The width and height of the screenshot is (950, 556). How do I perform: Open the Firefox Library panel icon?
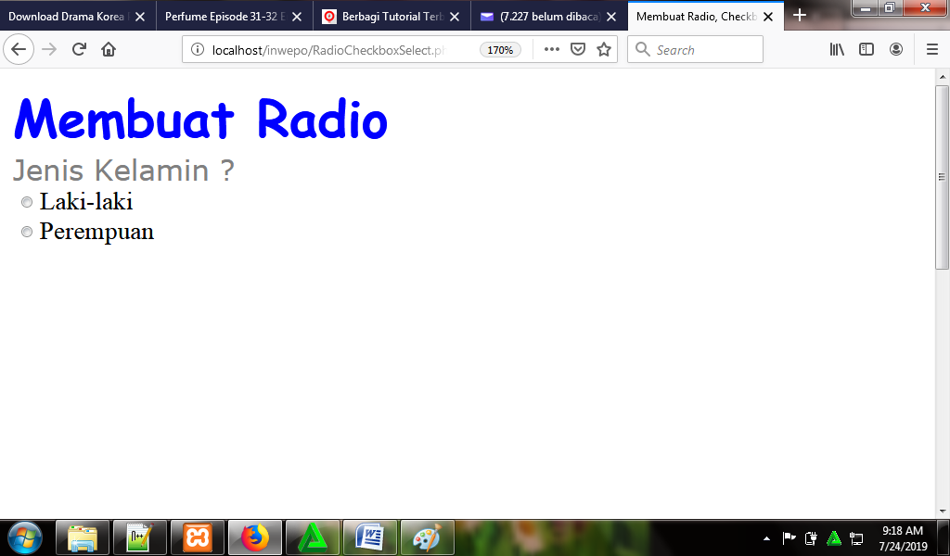(836, 49)
